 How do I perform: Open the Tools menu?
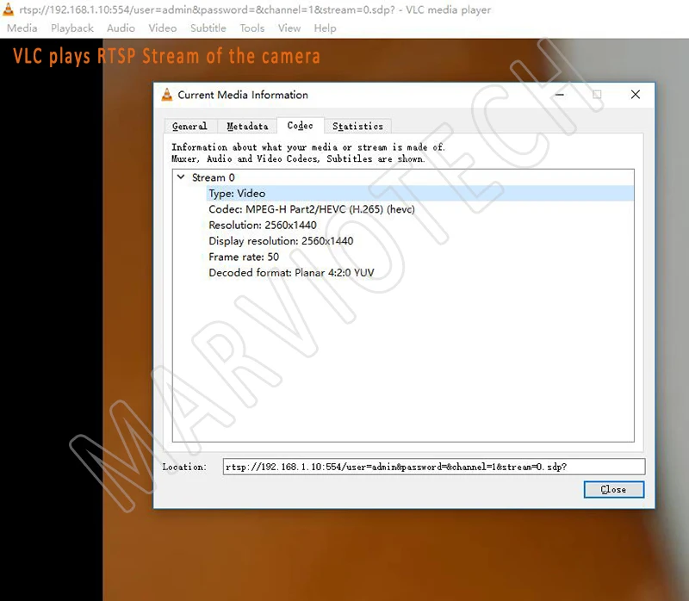pos(252,28)
